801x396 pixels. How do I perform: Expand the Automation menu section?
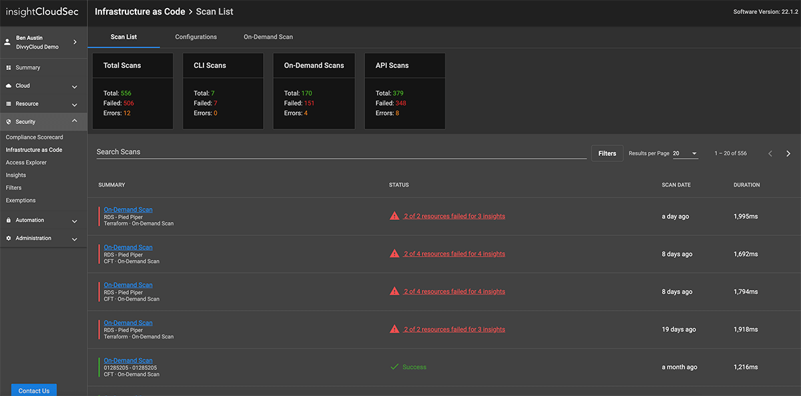click(x=75, y=221)
